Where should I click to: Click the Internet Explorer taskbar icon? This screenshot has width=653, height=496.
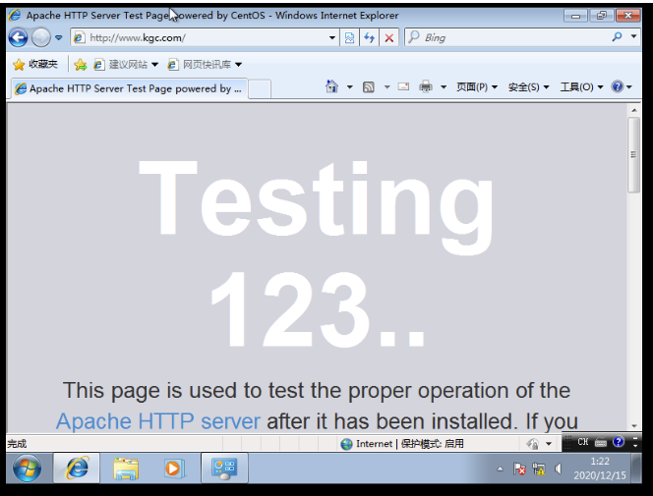tap(77, 468)
